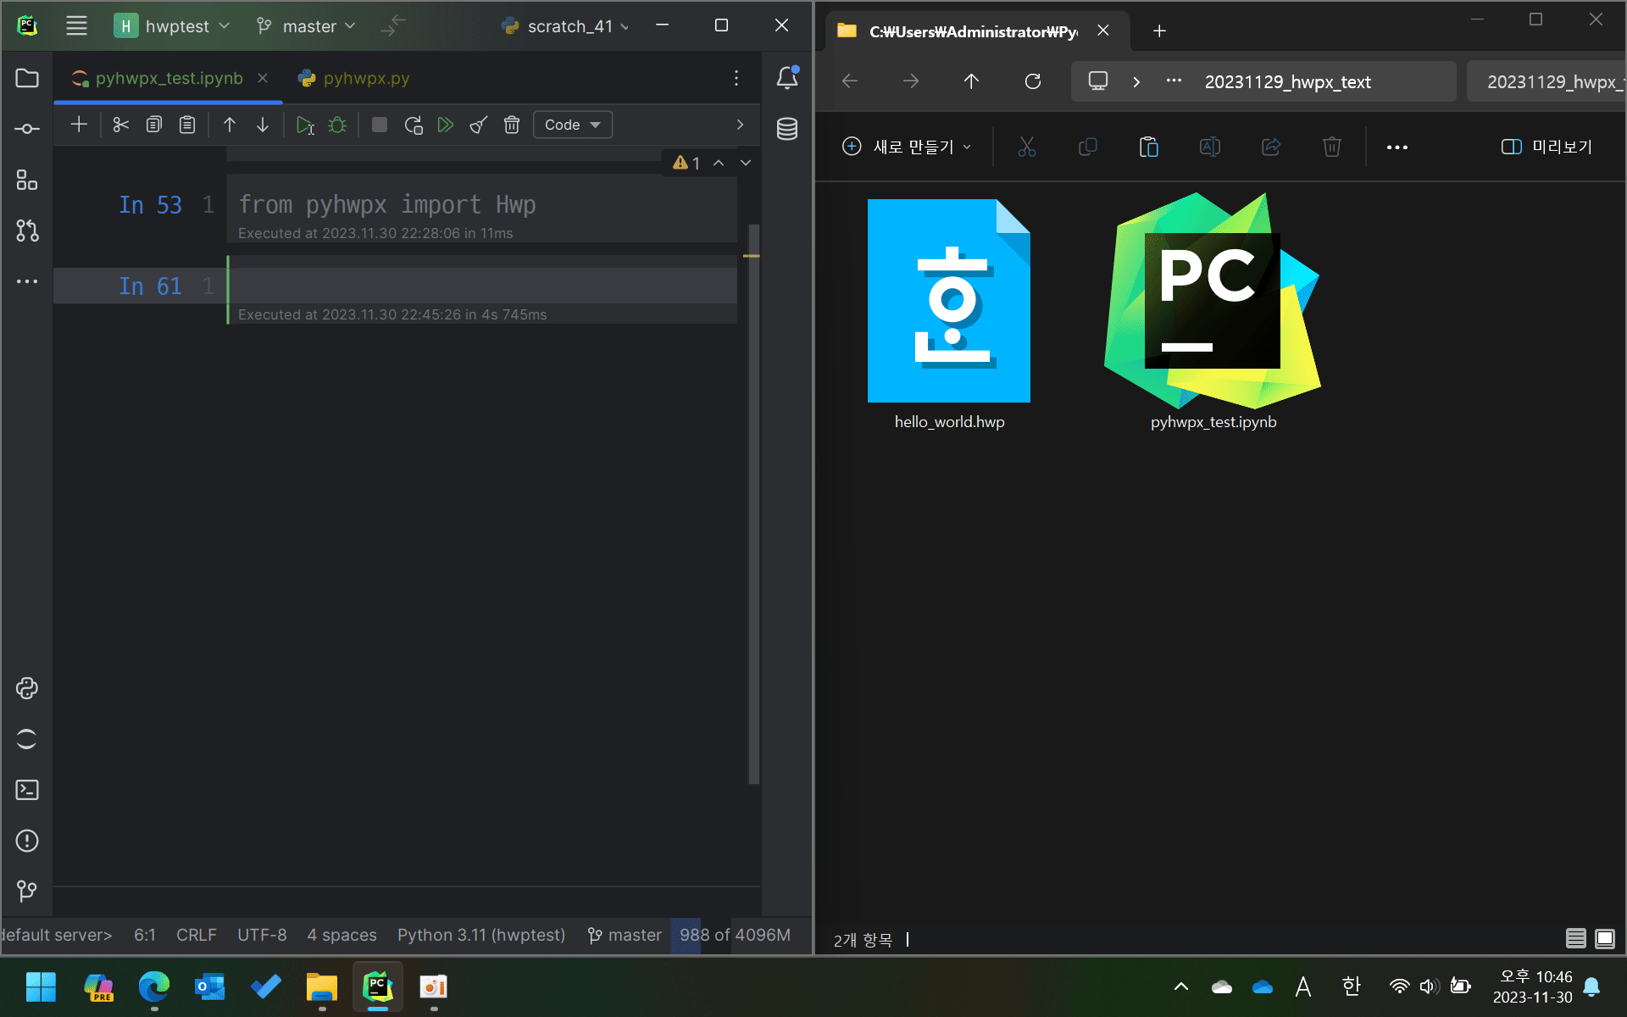Switch Explorer to details list view
Viewport: 1627px width, 1017px height.
click(x=1575, y=938)
